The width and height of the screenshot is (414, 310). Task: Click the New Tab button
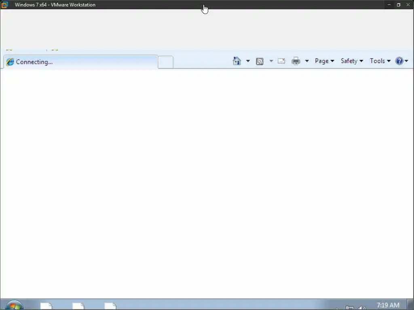coord(165,62)
